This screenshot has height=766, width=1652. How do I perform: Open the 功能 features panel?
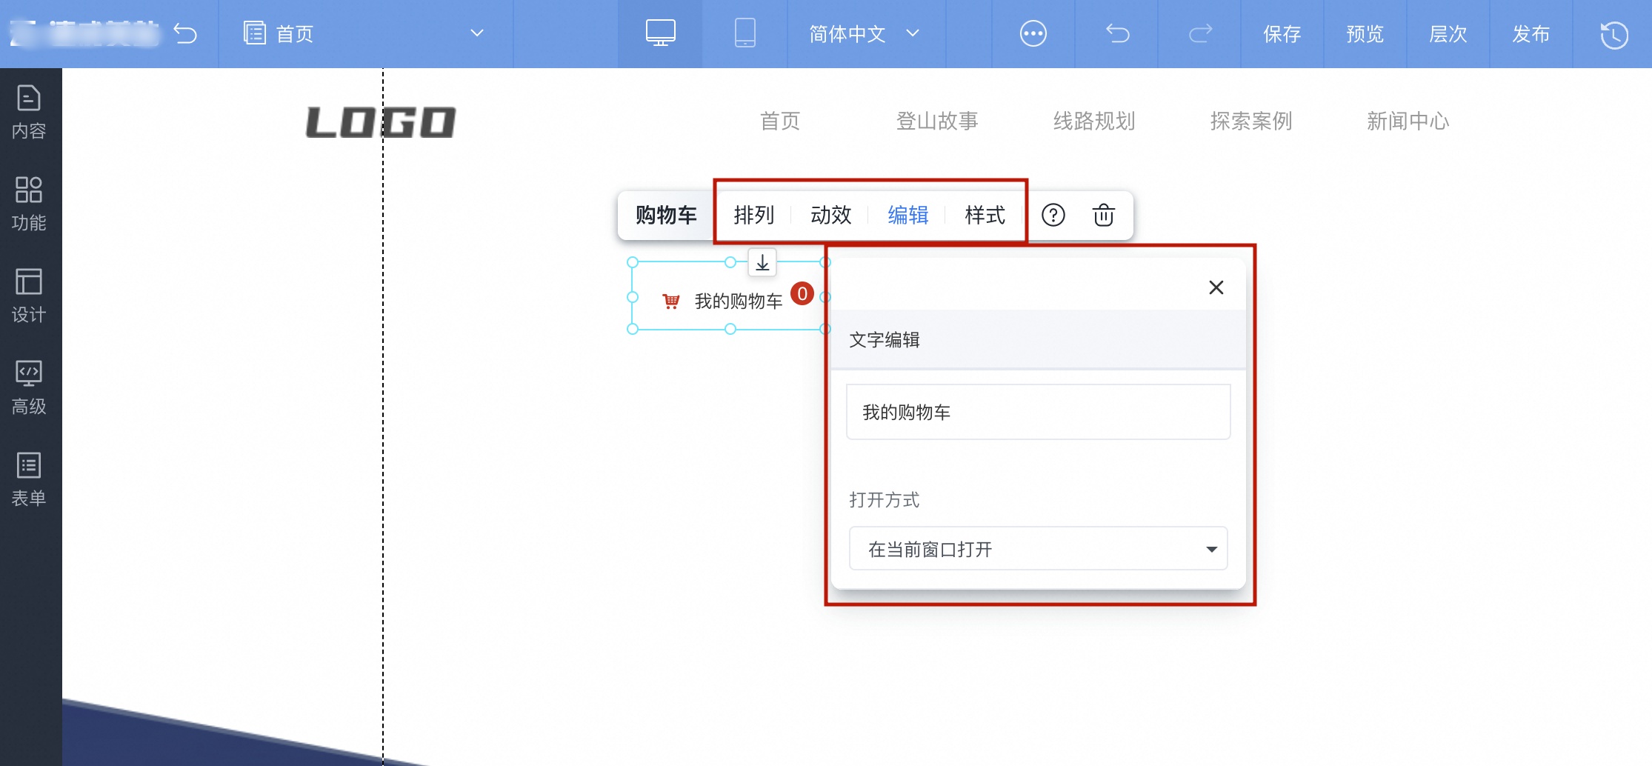click(29, 204)
